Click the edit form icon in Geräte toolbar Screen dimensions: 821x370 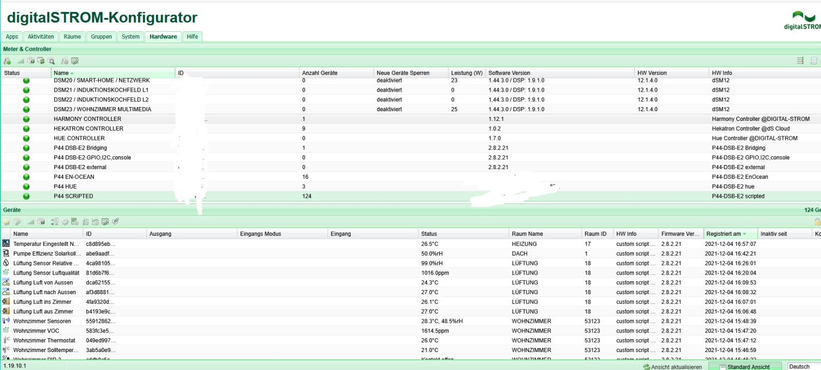tap(105, 222)
